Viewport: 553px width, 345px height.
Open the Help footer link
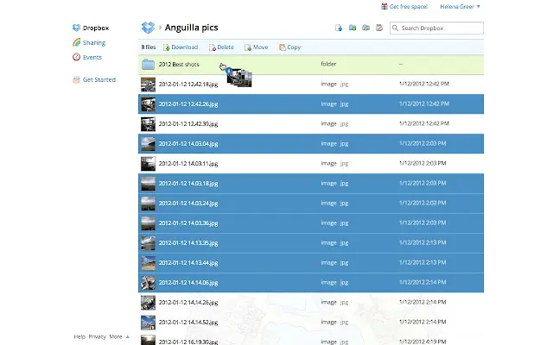(x=79, y=336)
